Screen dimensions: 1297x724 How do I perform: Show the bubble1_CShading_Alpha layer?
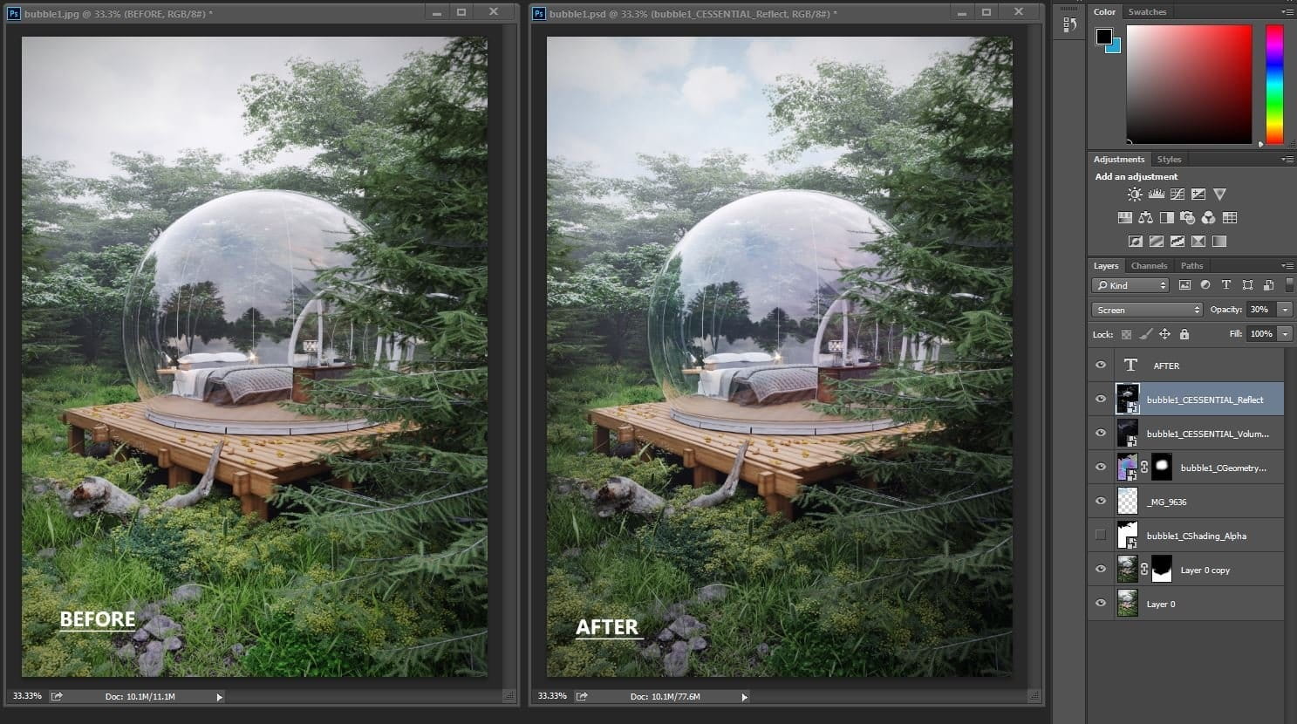tap(1101, 536)
